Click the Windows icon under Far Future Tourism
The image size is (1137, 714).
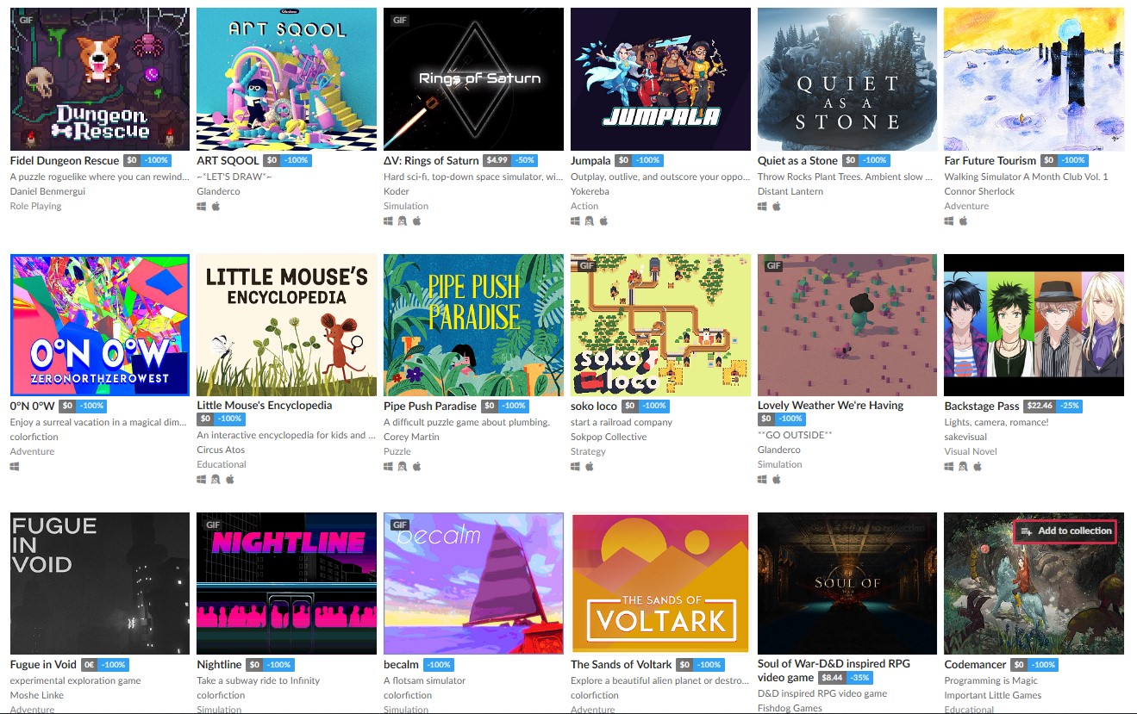click(x=949, y=221)
